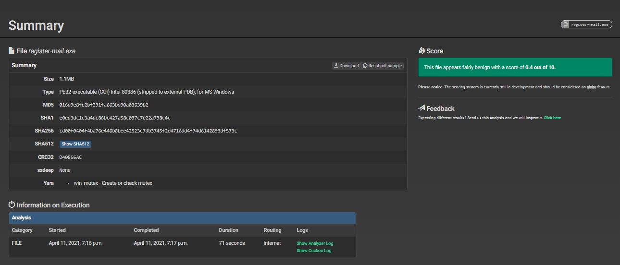Click the MD5 hash value
620x265 pixels.
click(x=103, y=105)
